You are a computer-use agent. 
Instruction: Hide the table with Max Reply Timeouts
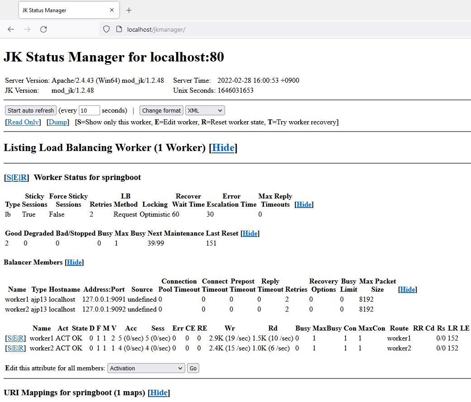click(304, 204)
